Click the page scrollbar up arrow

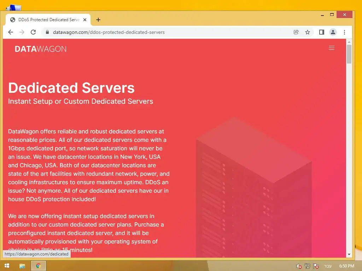pyautogui.click(x=349, y=42)
